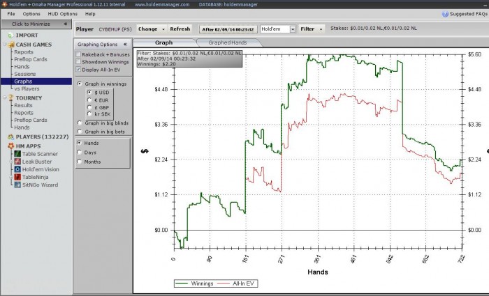Open Tourney Hands

coord(22,127)
